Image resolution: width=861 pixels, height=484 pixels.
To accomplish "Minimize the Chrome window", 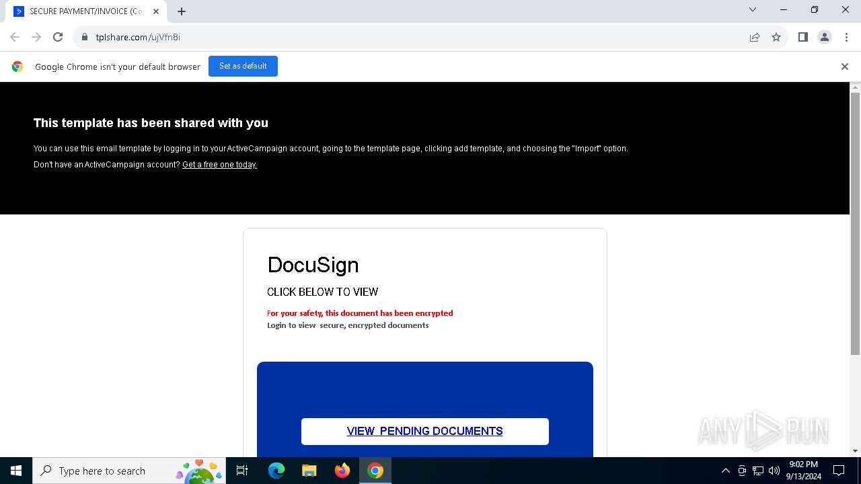I will tap(784, 9).
